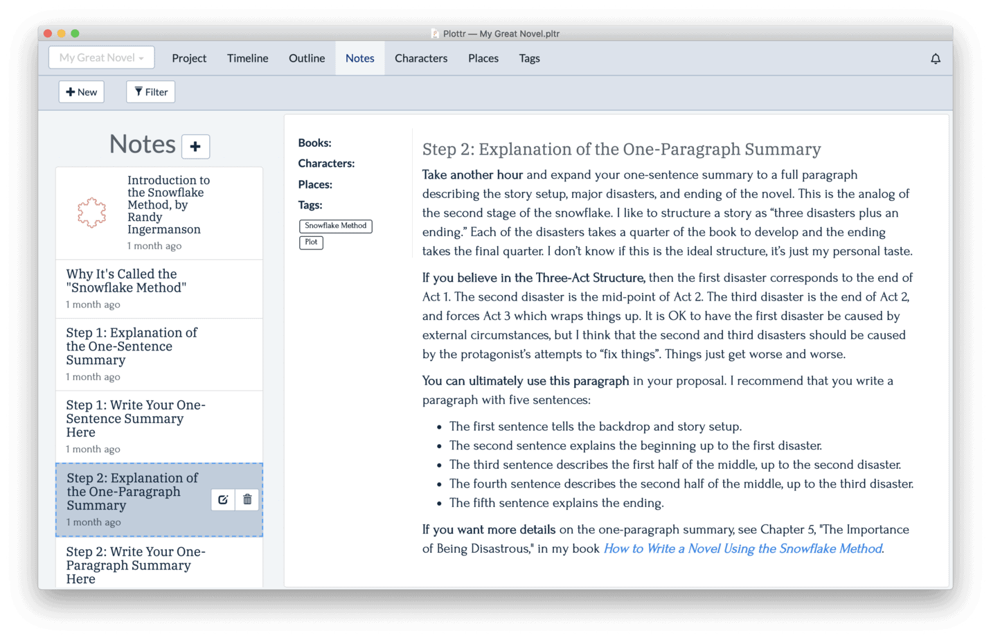The image size is (991, 640).
Task: Follow the How to Write a Novel link
Action: pos(743,549)
